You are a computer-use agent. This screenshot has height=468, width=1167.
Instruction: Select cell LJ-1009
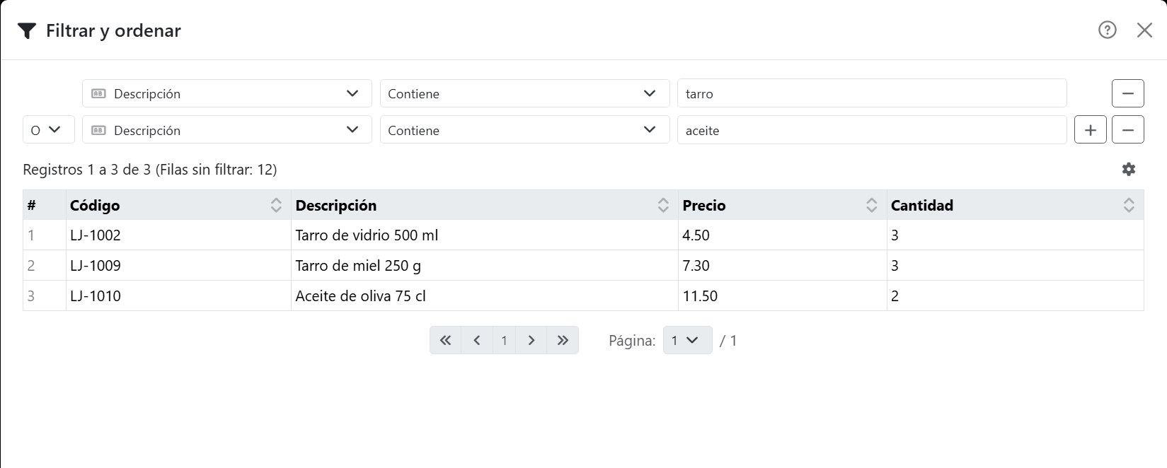[x=178, y=266]
